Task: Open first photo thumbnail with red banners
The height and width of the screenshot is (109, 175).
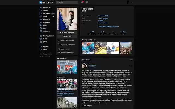Action: (88, 48)
